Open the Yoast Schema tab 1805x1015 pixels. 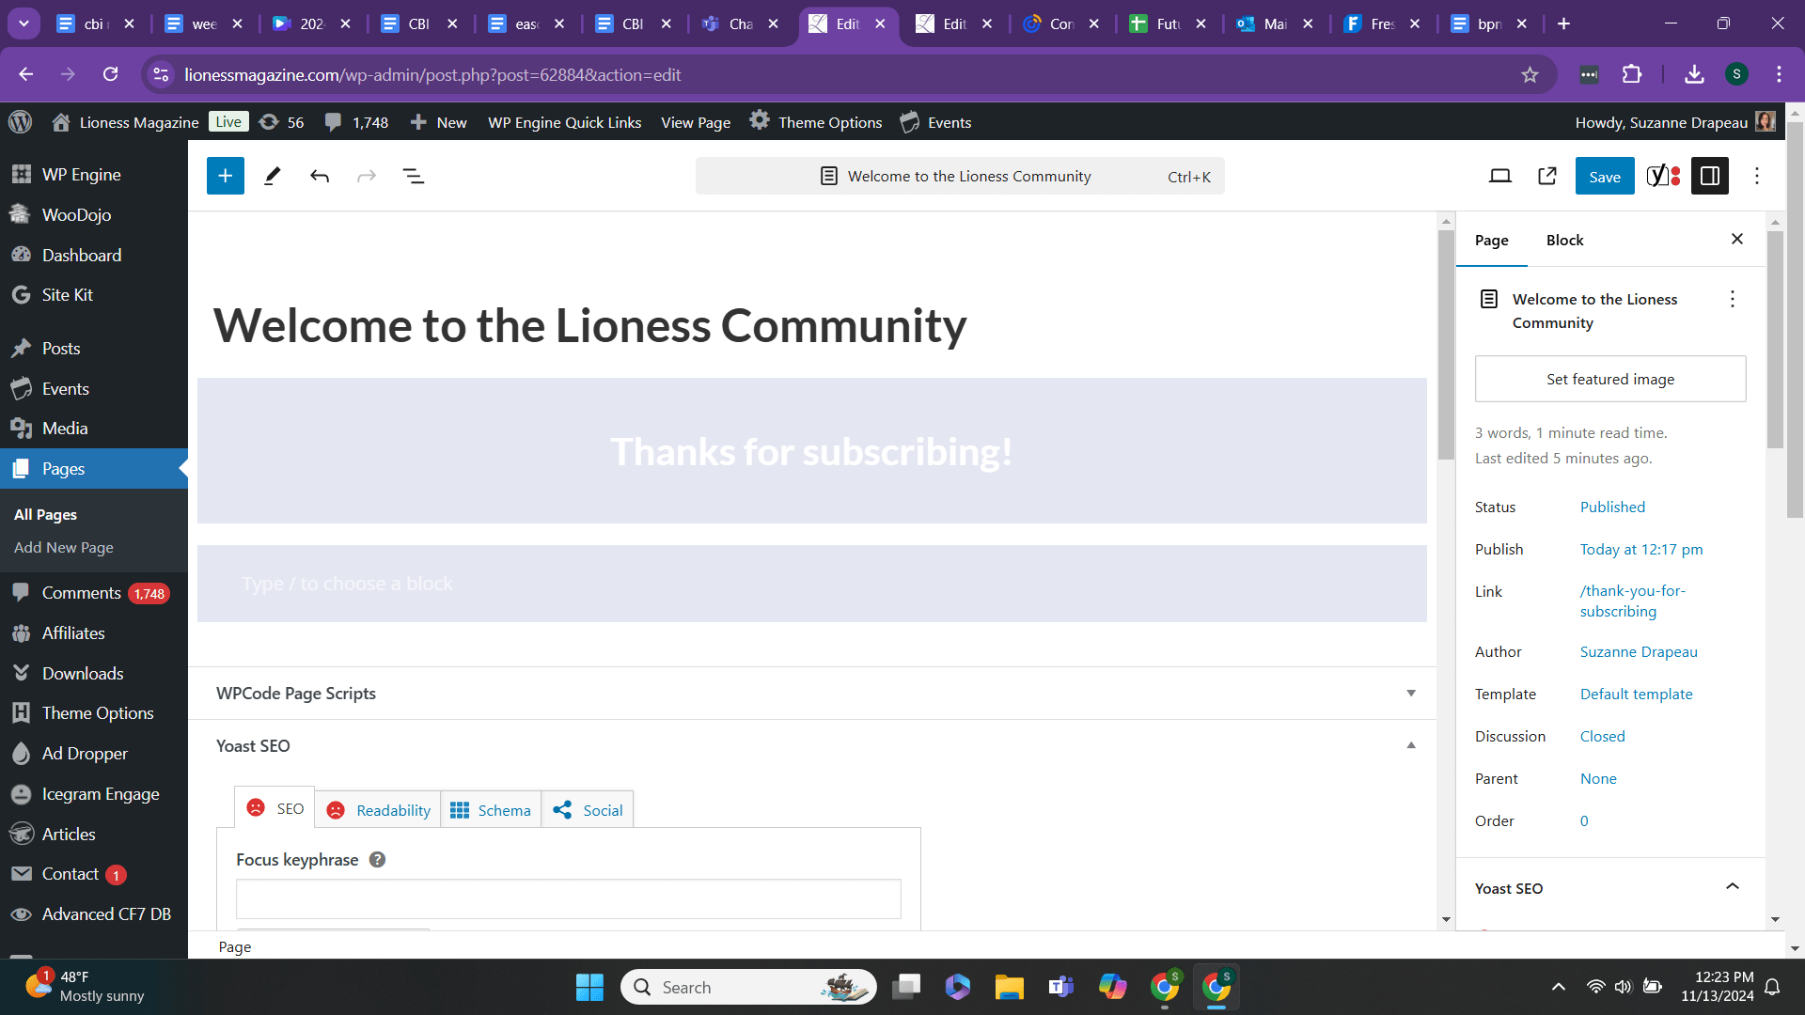(x=491, y=810)
